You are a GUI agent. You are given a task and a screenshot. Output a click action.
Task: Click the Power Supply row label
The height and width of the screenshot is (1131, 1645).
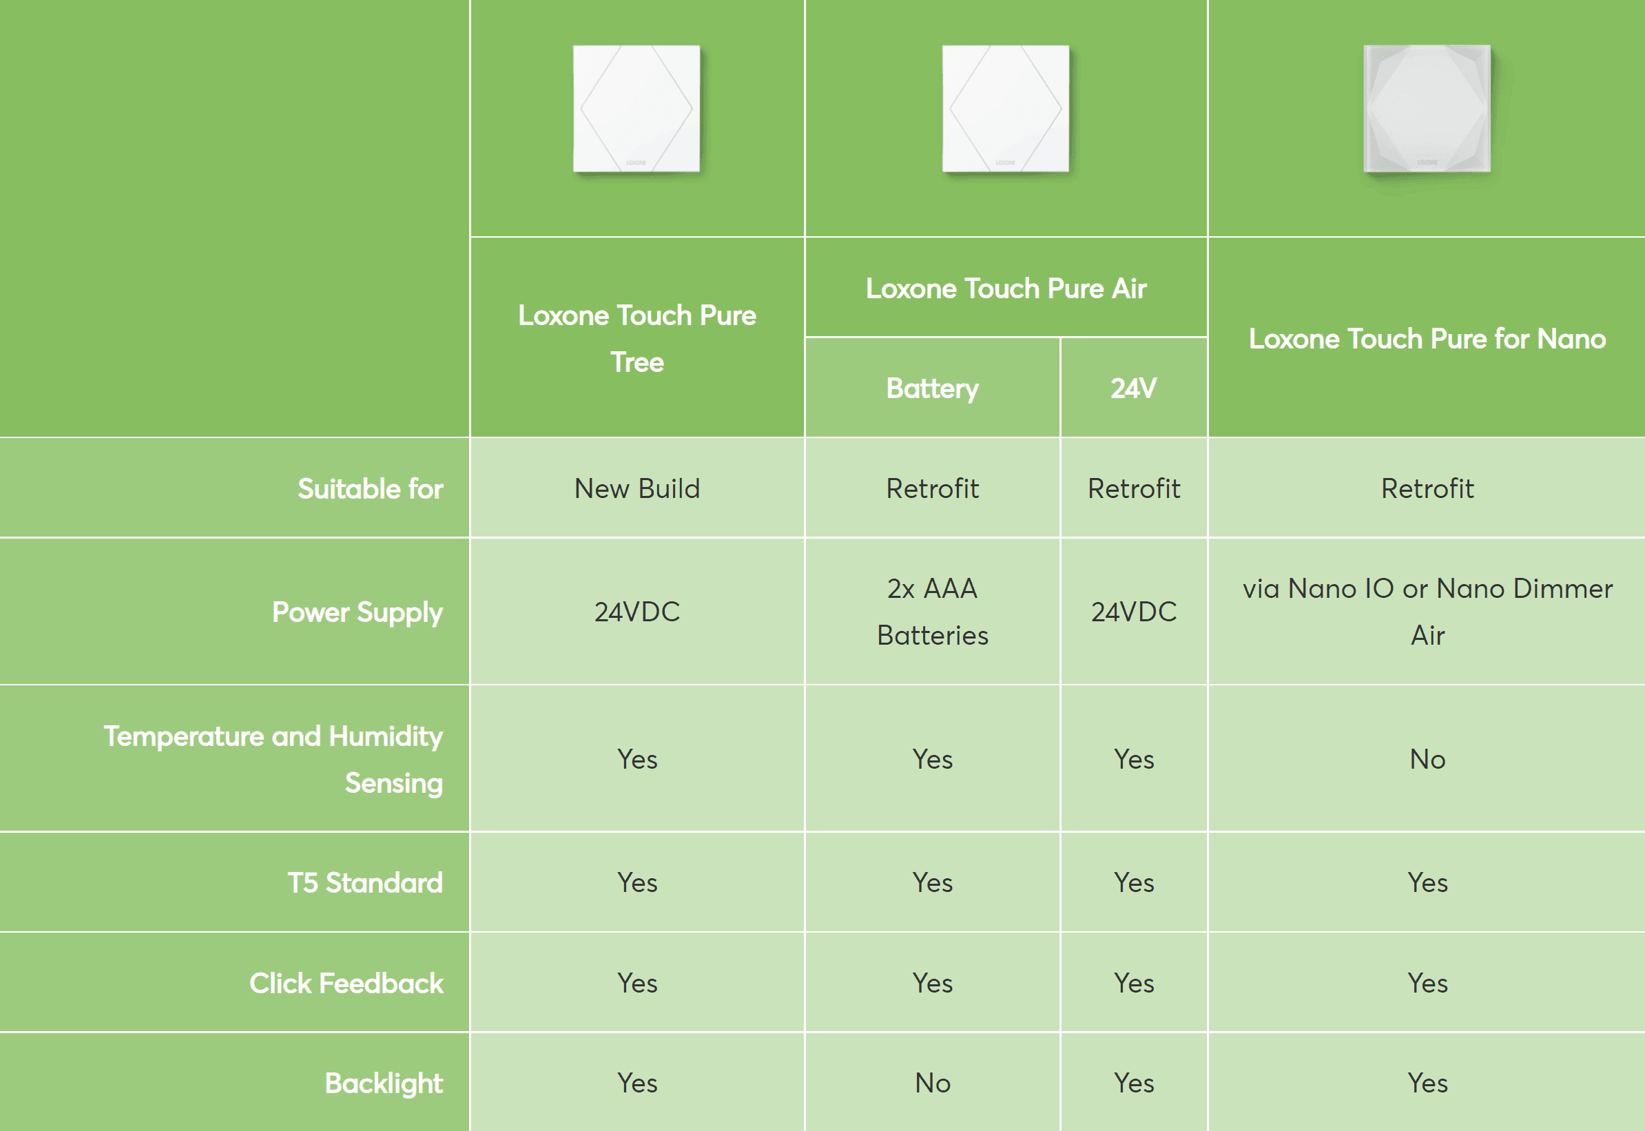pyautogui.click(x=358, y=612)
